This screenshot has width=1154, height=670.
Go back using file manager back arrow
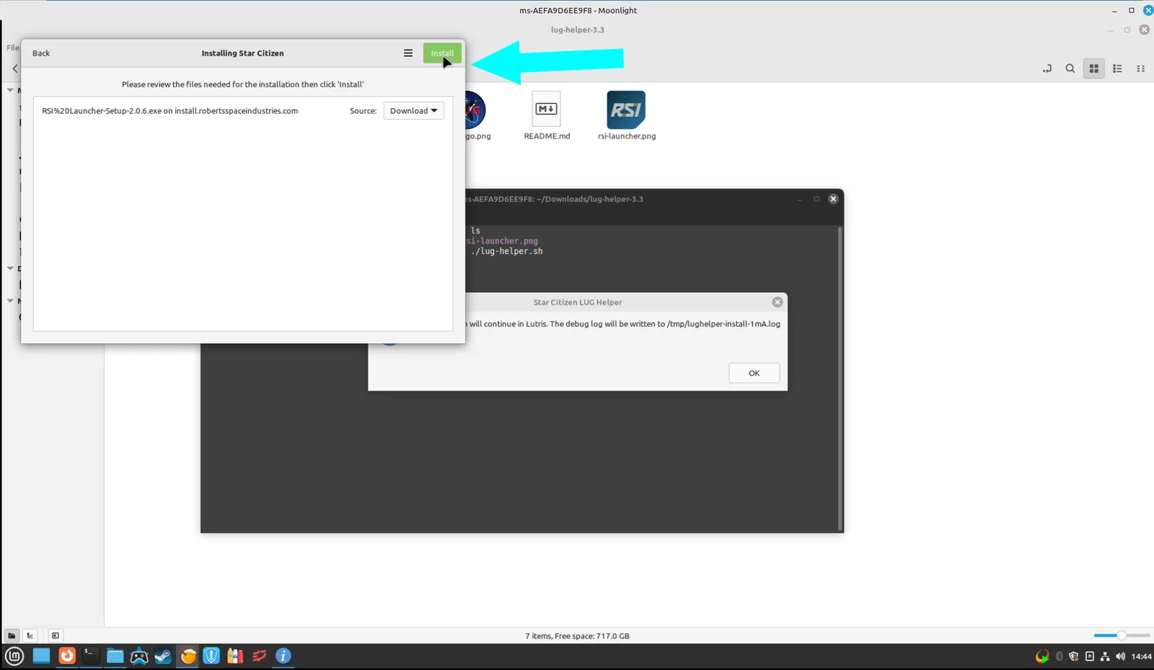pos(14,69)
